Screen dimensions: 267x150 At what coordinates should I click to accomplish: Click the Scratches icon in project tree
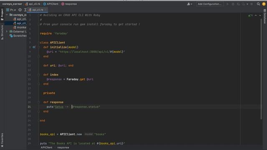click(x=11, y=36)
